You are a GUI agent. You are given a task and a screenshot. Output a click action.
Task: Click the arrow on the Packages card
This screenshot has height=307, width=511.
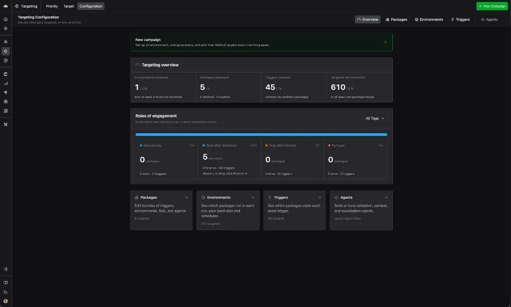(187, 198)
